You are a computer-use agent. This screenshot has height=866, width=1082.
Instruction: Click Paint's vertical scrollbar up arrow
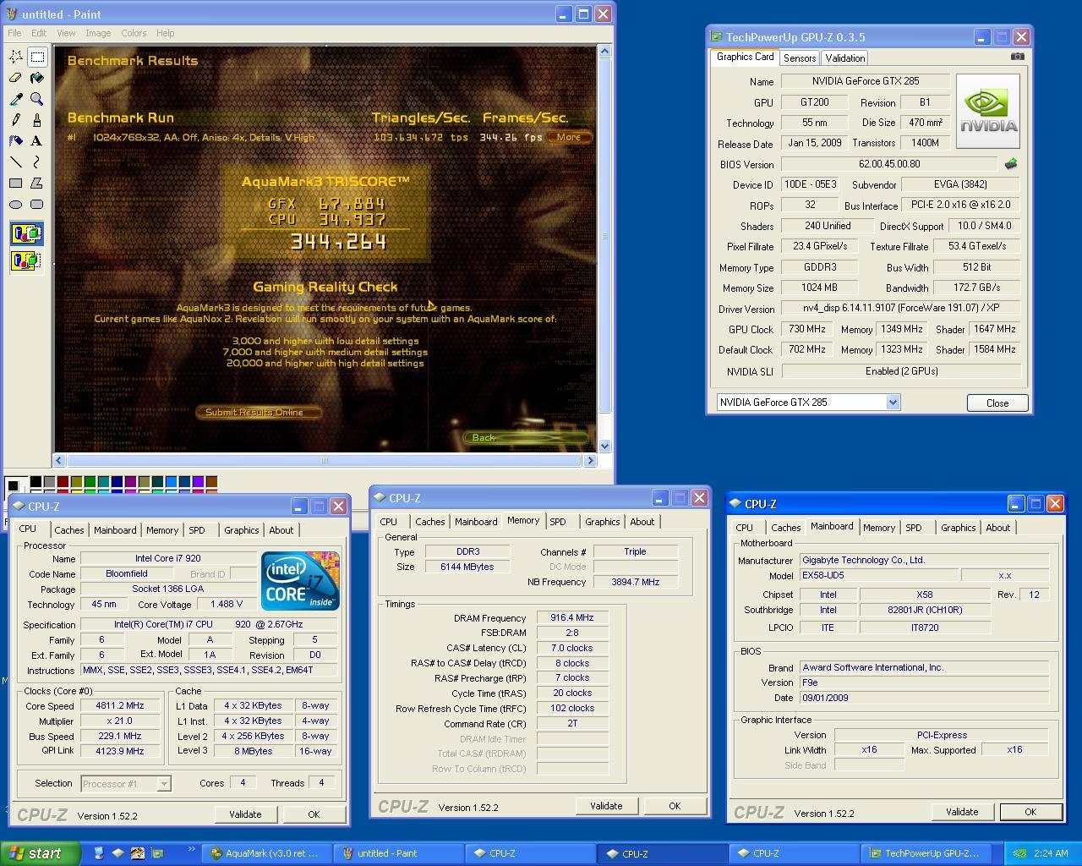[604, 52]
